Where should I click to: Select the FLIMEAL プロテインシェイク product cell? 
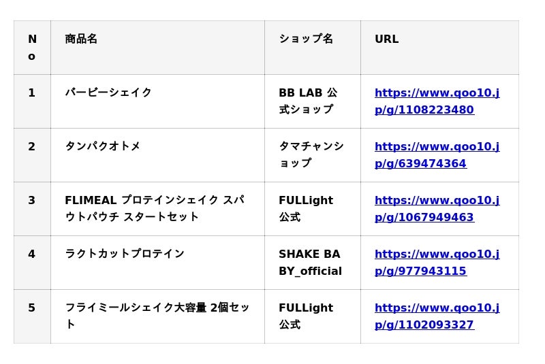[x=154, y=208]
